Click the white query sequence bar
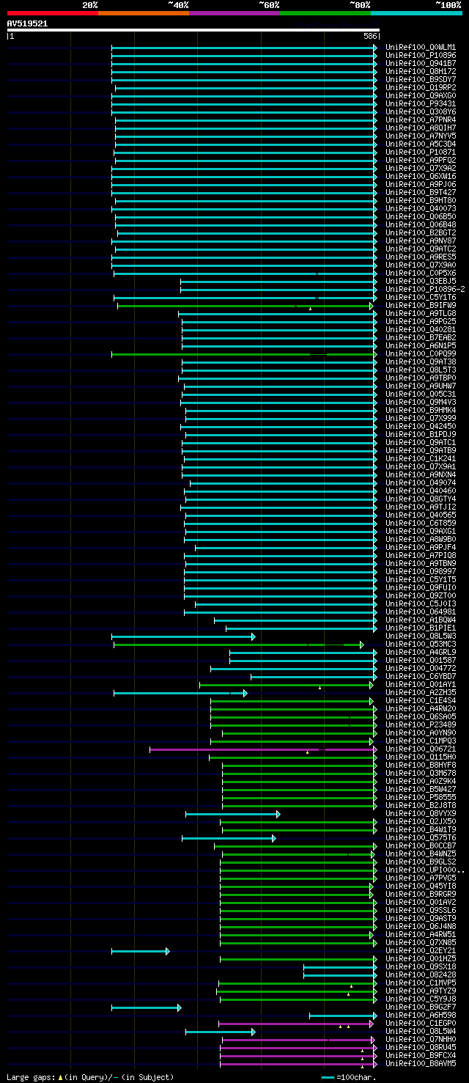The height and width of the screenshot is (1083, 469). pyautogui.click(x=193, y=30)
